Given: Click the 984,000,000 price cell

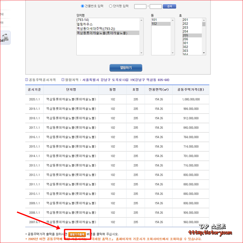Looking at the screenshot, I should click(191, 109).
